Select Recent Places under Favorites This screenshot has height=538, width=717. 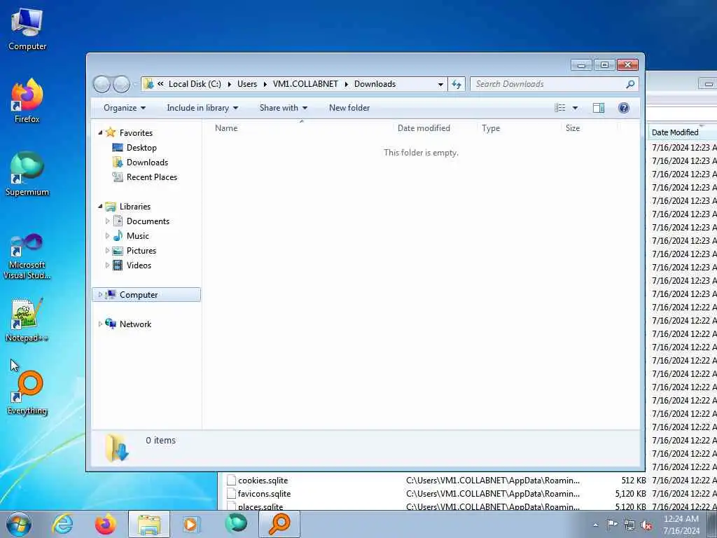coord(144,177)
